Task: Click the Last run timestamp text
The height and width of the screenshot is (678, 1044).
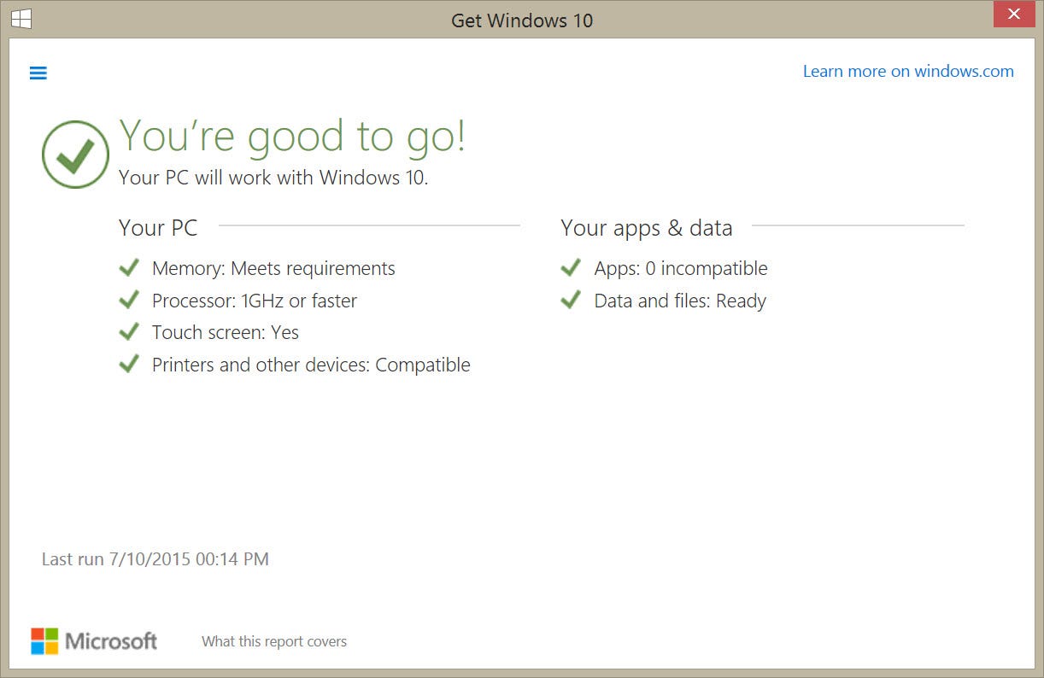Action: point(155,559)
